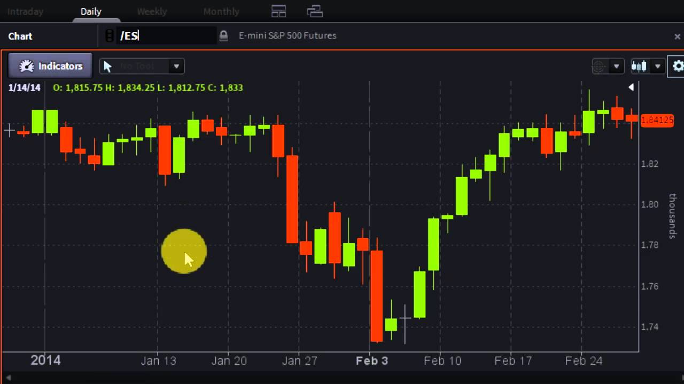Click the Jan 20 date label
This screenshot has width=684, height=384.
(229, 361)
